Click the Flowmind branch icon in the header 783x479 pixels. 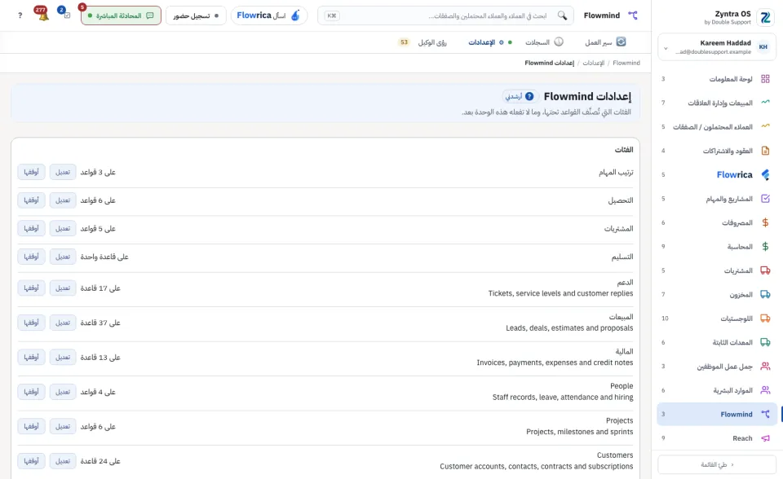click(x=633, y=15)
